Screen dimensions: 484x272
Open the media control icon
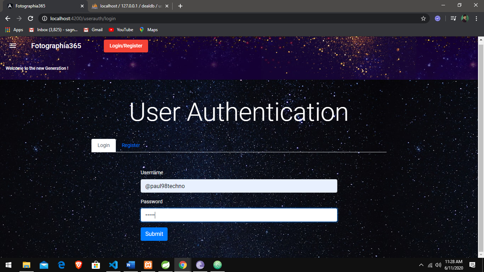point(453,18)
